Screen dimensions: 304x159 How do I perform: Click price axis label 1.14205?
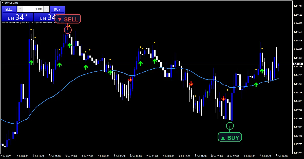pos(299,84)
